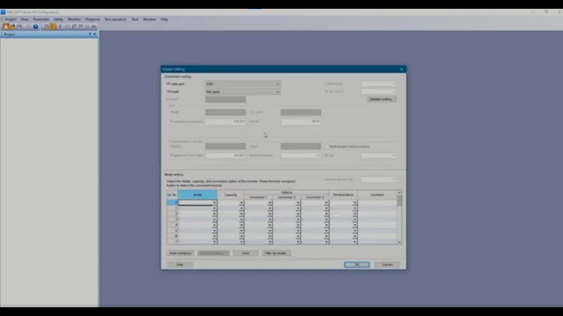The width and height of the screenshot is (563, 316).
Task: Click the blue Help question-mark toolbar icon
Action: tap(36, 27)
